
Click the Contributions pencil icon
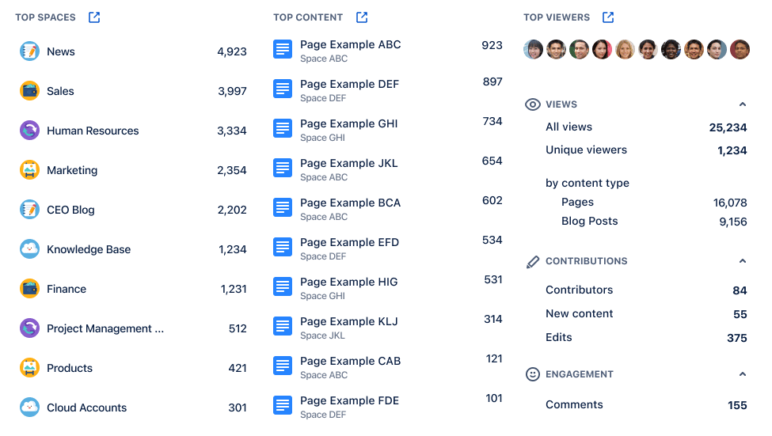[x=533, y=261]
